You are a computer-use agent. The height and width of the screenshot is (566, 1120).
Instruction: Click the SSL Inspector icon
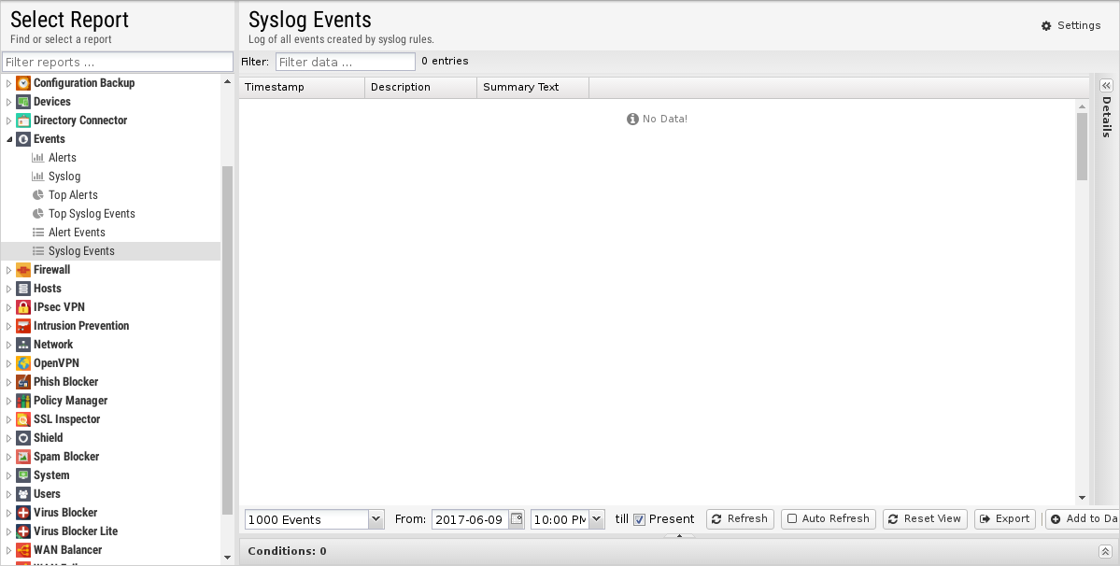(x=23, y=419)
